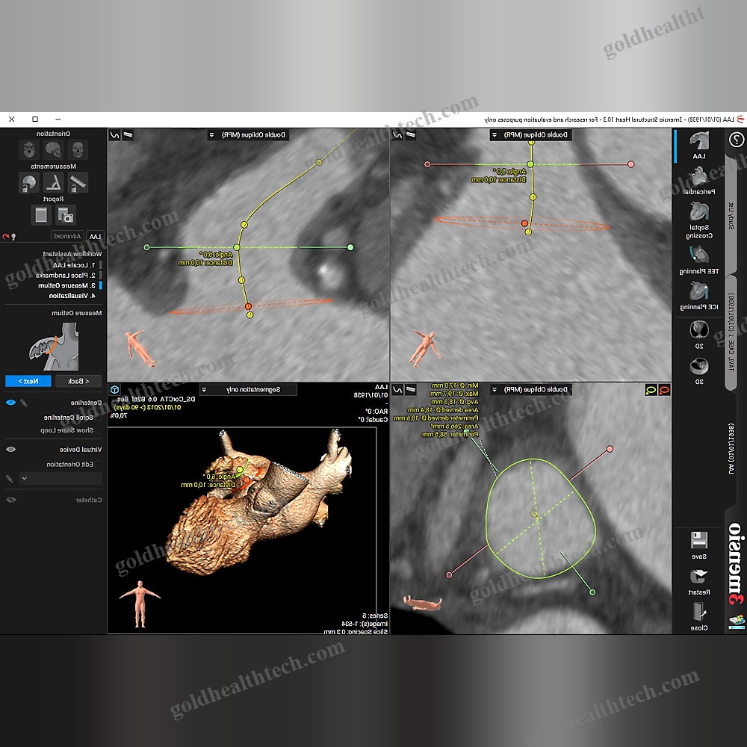Toggle Catheter visibility eye
Image resolution: width=747 pixels, height=747 pixels.
(10, 500)
